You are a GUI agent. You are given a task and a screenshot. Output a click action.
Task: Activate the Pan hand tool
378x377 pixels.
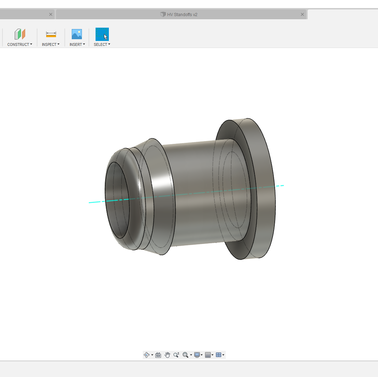point(167,355)
